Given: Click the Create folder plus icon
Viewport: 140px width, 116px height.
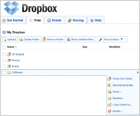Looking at the screenshot, I should click(21, 39).
